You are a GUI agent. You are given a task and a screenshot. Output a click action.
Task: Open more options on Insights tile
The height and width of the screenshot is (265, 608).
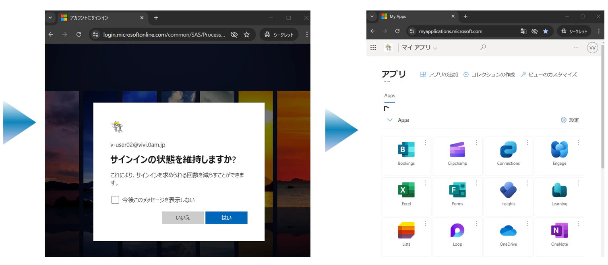[x=527, y=183]
